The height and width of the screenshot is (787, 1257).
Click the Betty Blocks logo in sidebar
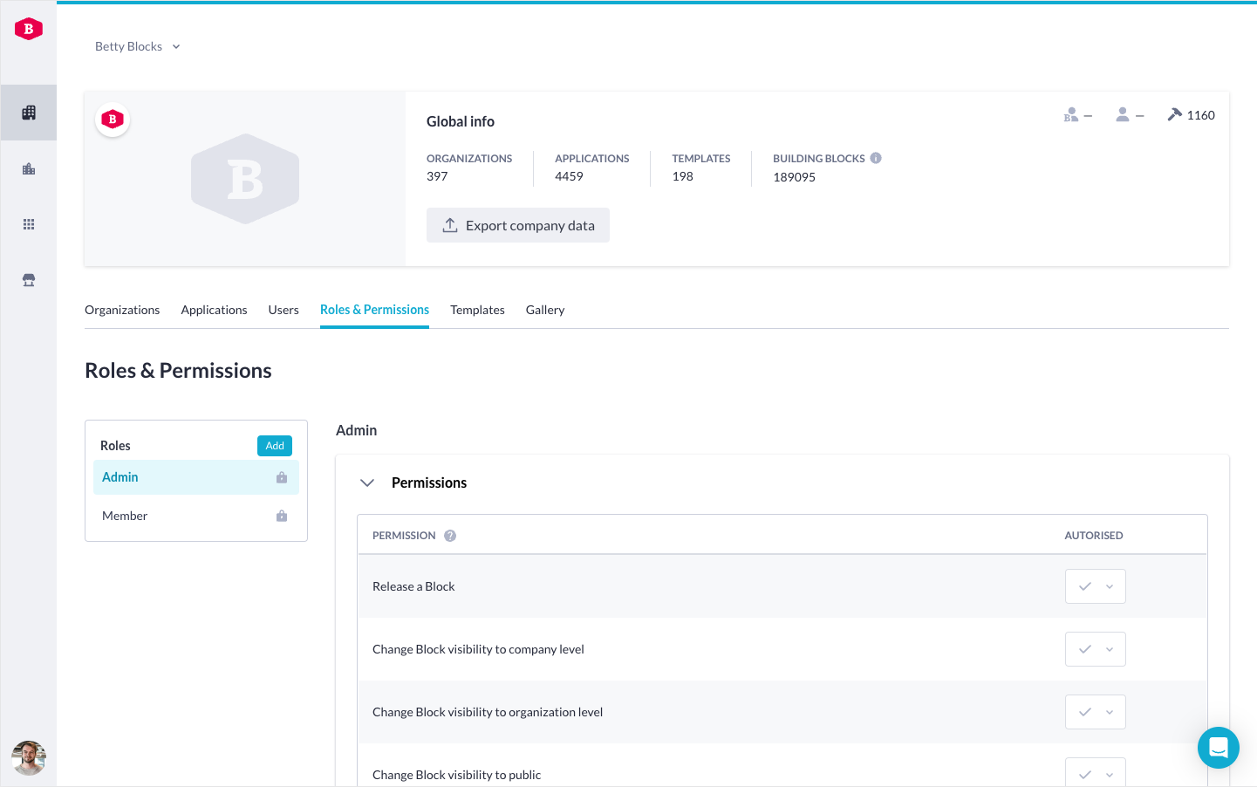point(29,29)
